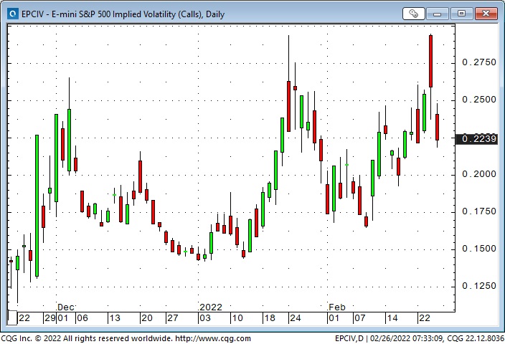Click the 2022 year label on time axis
Image resolution: width=505 pixels, height=344 pixels.
click(211, 307)
